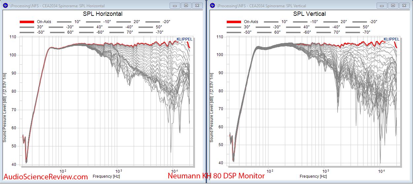The image size is (413, 184).
Task: Select the -50° legend entry in SPL Horizontal
Action: pyautogui.click(x=32, y=32)
